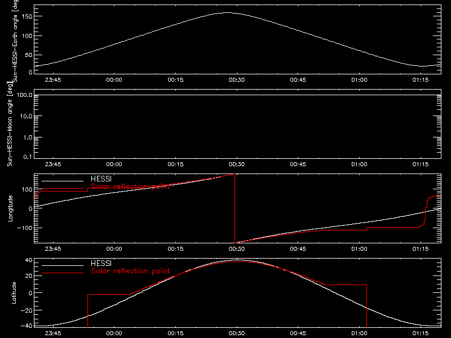Select Solar reflection point legend in Latitude plot
This screenshot has height=338, width=451.
[x=130, y=271]
